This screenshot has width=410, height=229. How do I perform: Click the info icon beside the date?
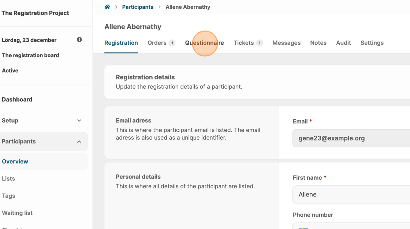pos(79,40)
